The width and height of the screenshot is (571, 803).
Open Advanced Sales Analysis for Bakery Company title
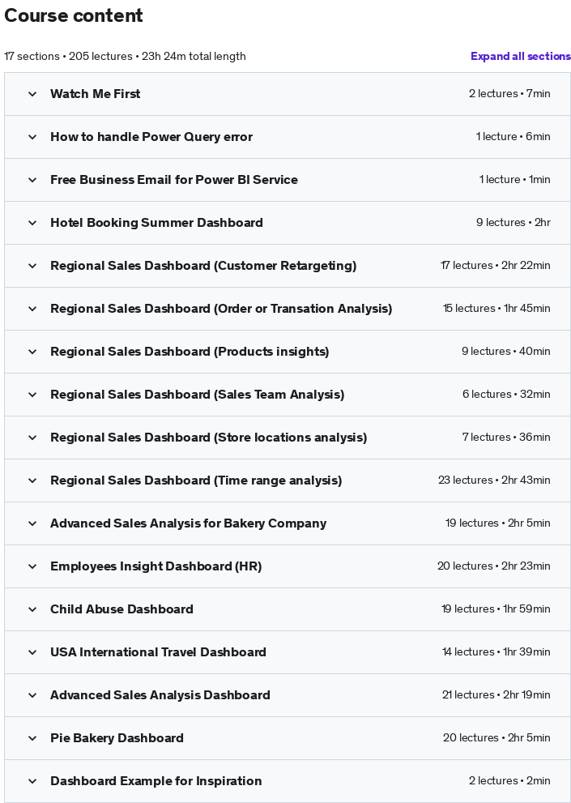point(189,523)
